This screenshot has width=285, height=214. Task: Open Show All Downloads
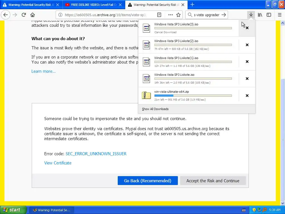click(155, 109)
